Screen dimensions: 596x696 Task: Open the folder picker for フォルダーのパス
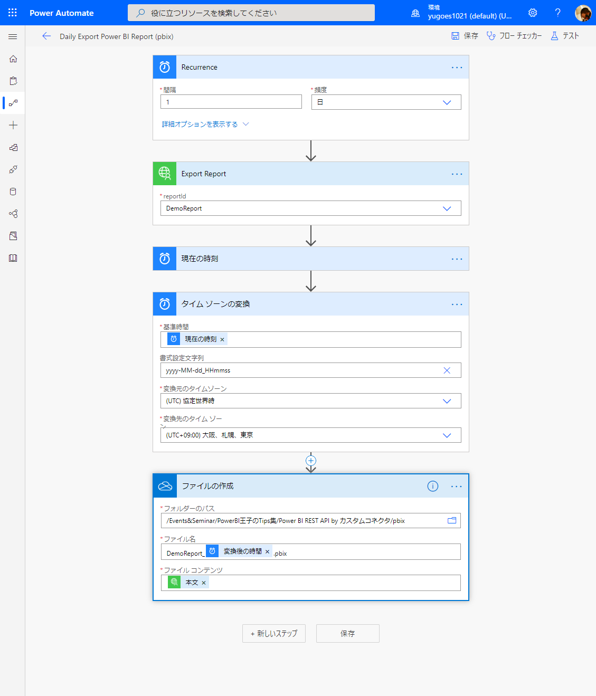pyautogui.click(x=452, y=520)
